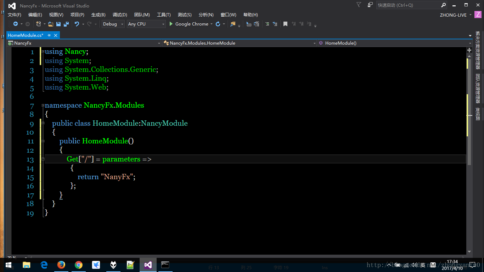Image resolution: width=484 pixels, height=272 pixels.
Task: Click the Google Chrome run button label
Action: coord(192,24)
